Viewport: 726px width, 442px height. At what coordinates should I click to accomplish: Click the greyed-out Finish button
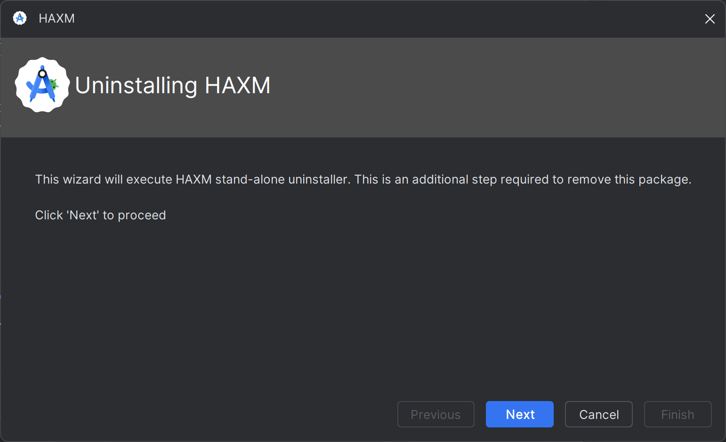(x=678, y=414)
